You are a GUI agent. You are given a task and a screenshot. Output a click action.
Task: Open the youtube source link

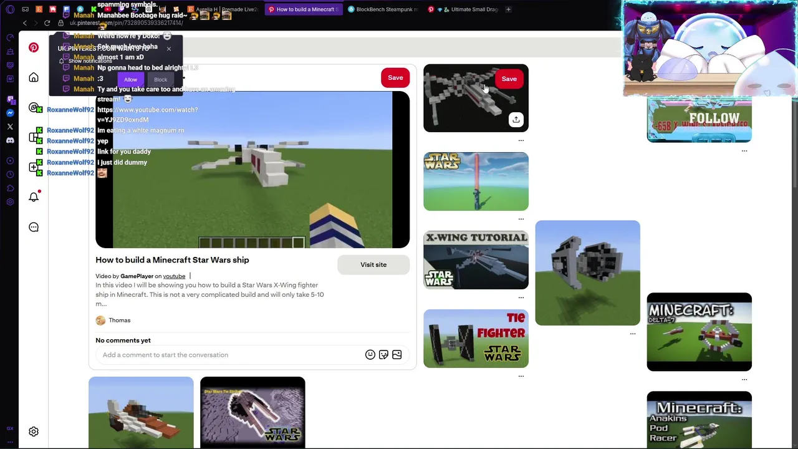174,276
